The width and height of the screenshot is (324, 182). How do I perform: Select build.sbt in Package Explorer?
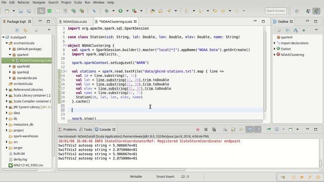(19, 154)
